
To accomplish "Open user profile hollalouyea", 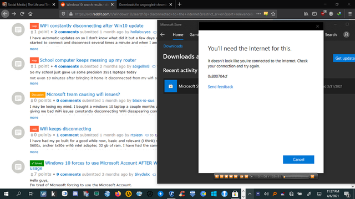I will point(140,32).
